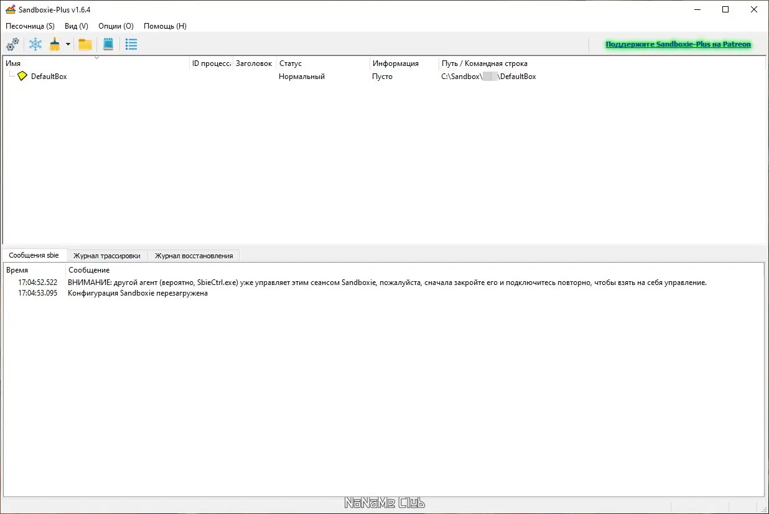The image size is (769, 514).
Task: Close the Sandboxie-Plus window
Action: click(x=754, y=9)
